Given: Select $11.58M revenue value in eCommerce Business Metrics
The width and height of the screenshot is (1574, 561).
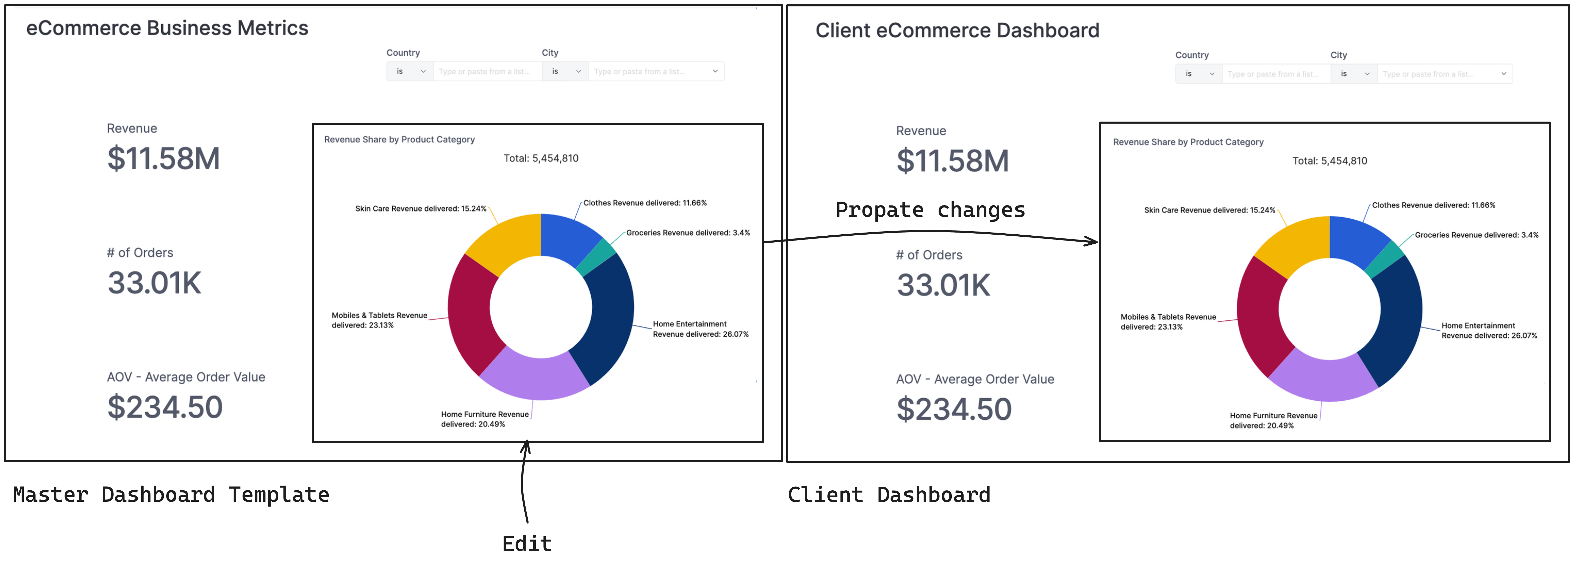Looking at the screenshot, I should tap(163, 158).
